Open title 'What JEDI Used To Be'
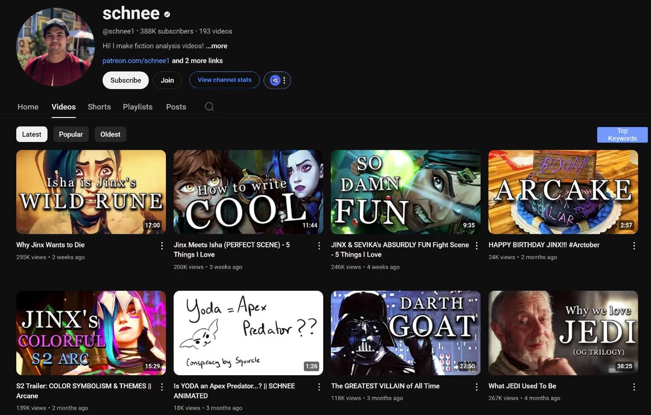The height and width of the screenshot is (415, 651). pyautogui.click(x=522, y=386)
